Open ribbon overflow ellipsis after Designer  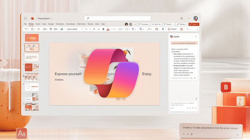[188, 29]
